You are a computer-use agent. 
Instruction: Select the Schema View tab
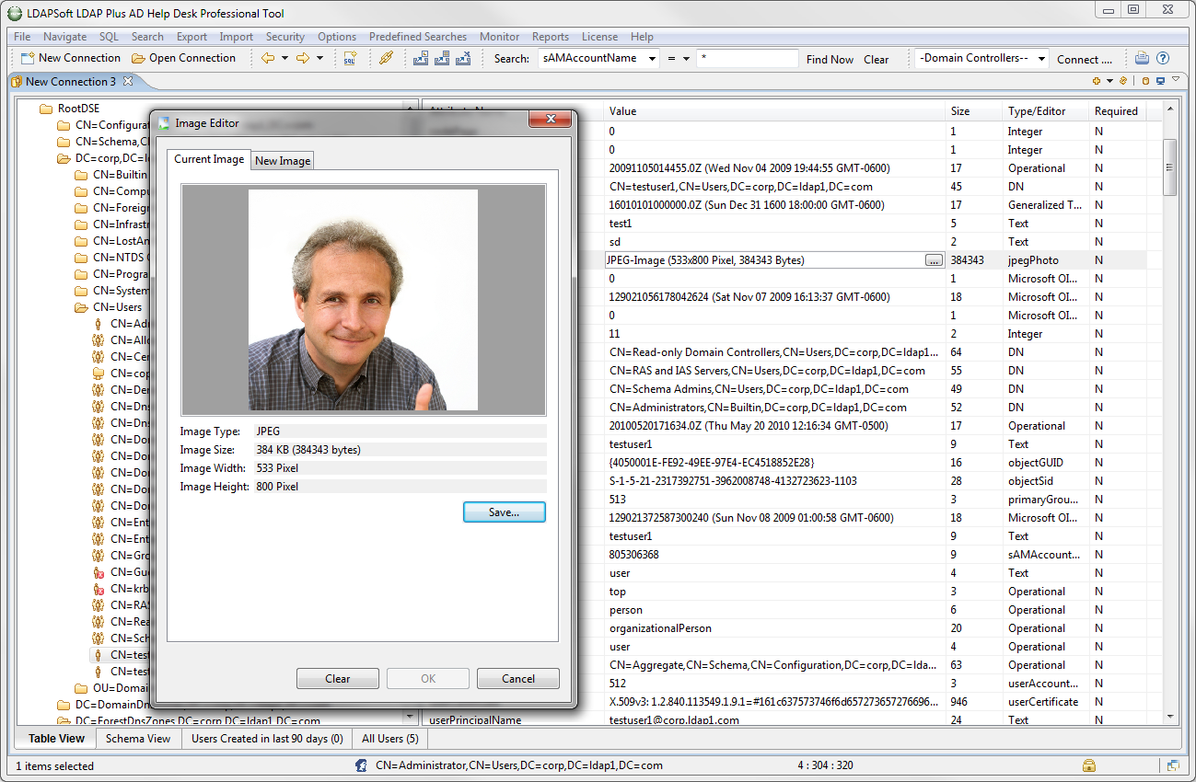coord(138,738)
